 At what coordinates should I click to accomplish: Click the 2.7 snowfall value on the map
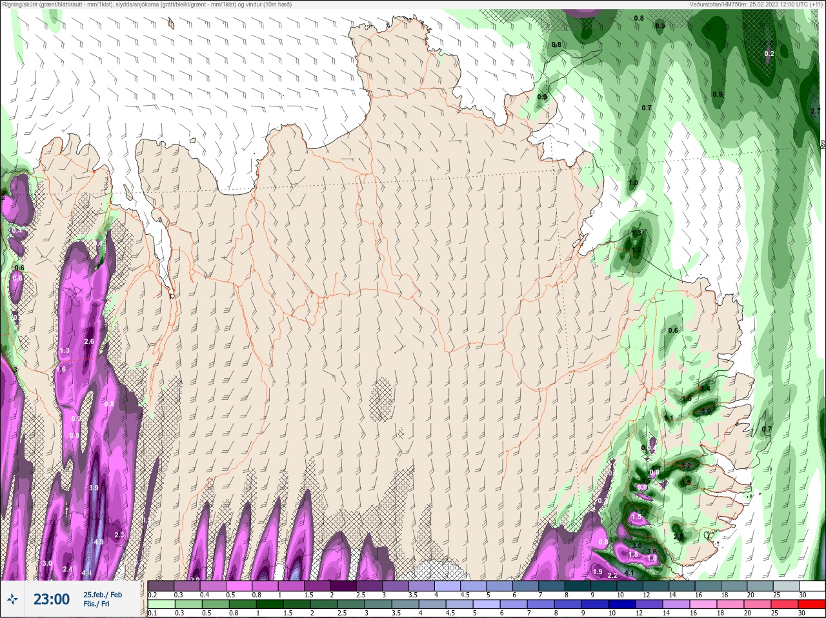tap(815, 111)
